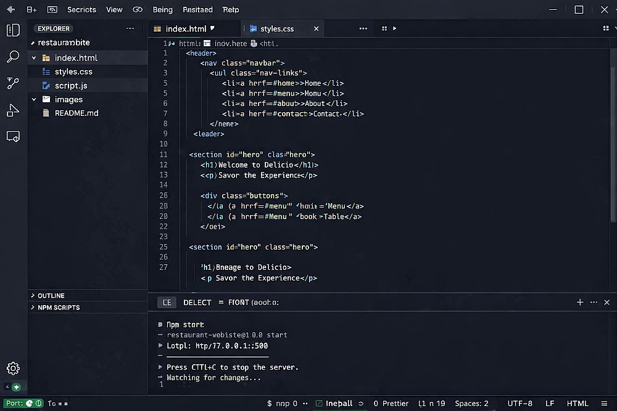Select index.html in Explorer

[x=88, y=58]
